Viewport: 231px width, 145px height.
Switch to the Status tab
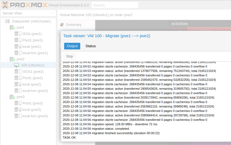pos(91,46)
